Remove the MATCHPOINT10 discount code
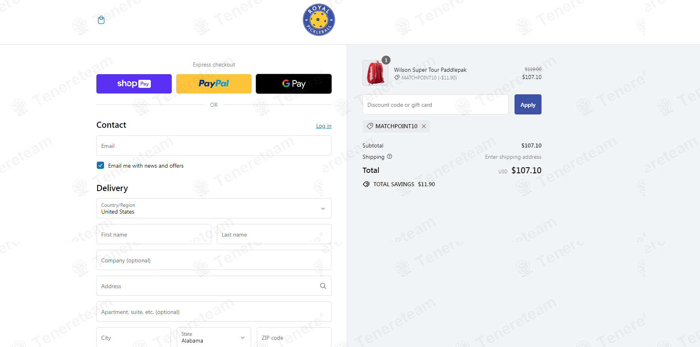The image size is (700, 347). click(x=424, y=126)
